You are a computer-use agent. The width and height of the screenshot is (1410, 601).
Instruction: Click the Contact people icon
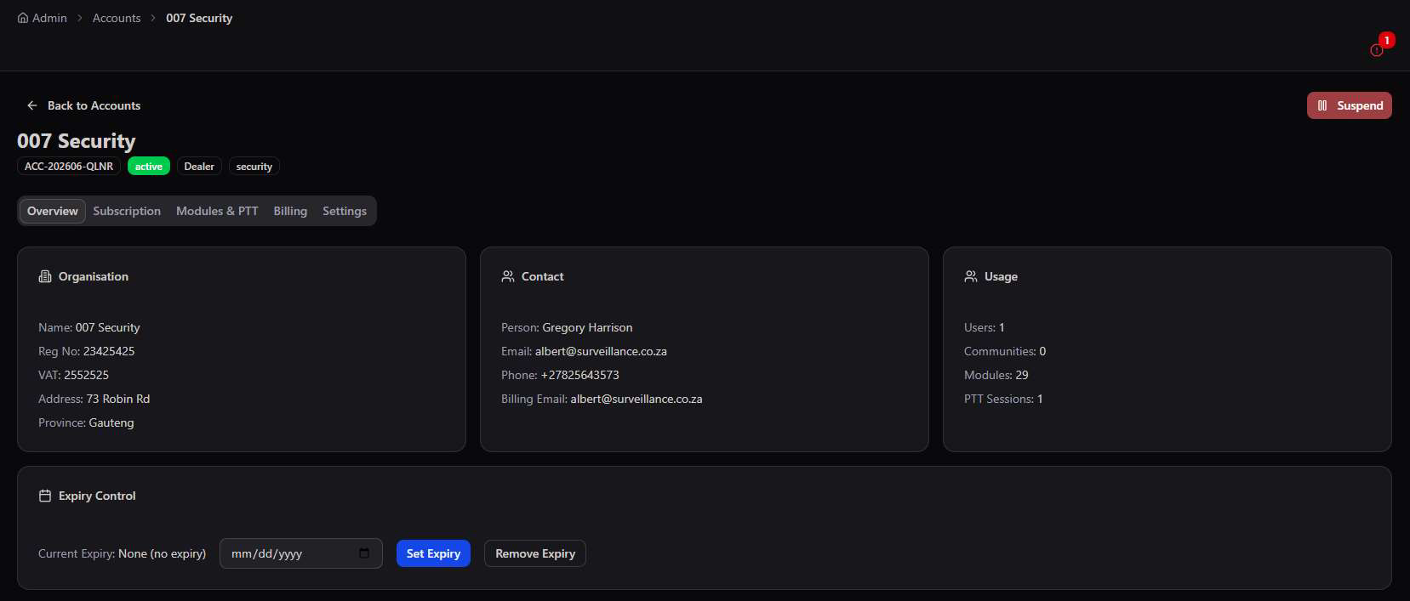point(508,276)
